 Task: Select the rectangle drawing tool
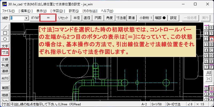(x=5, y=33)
